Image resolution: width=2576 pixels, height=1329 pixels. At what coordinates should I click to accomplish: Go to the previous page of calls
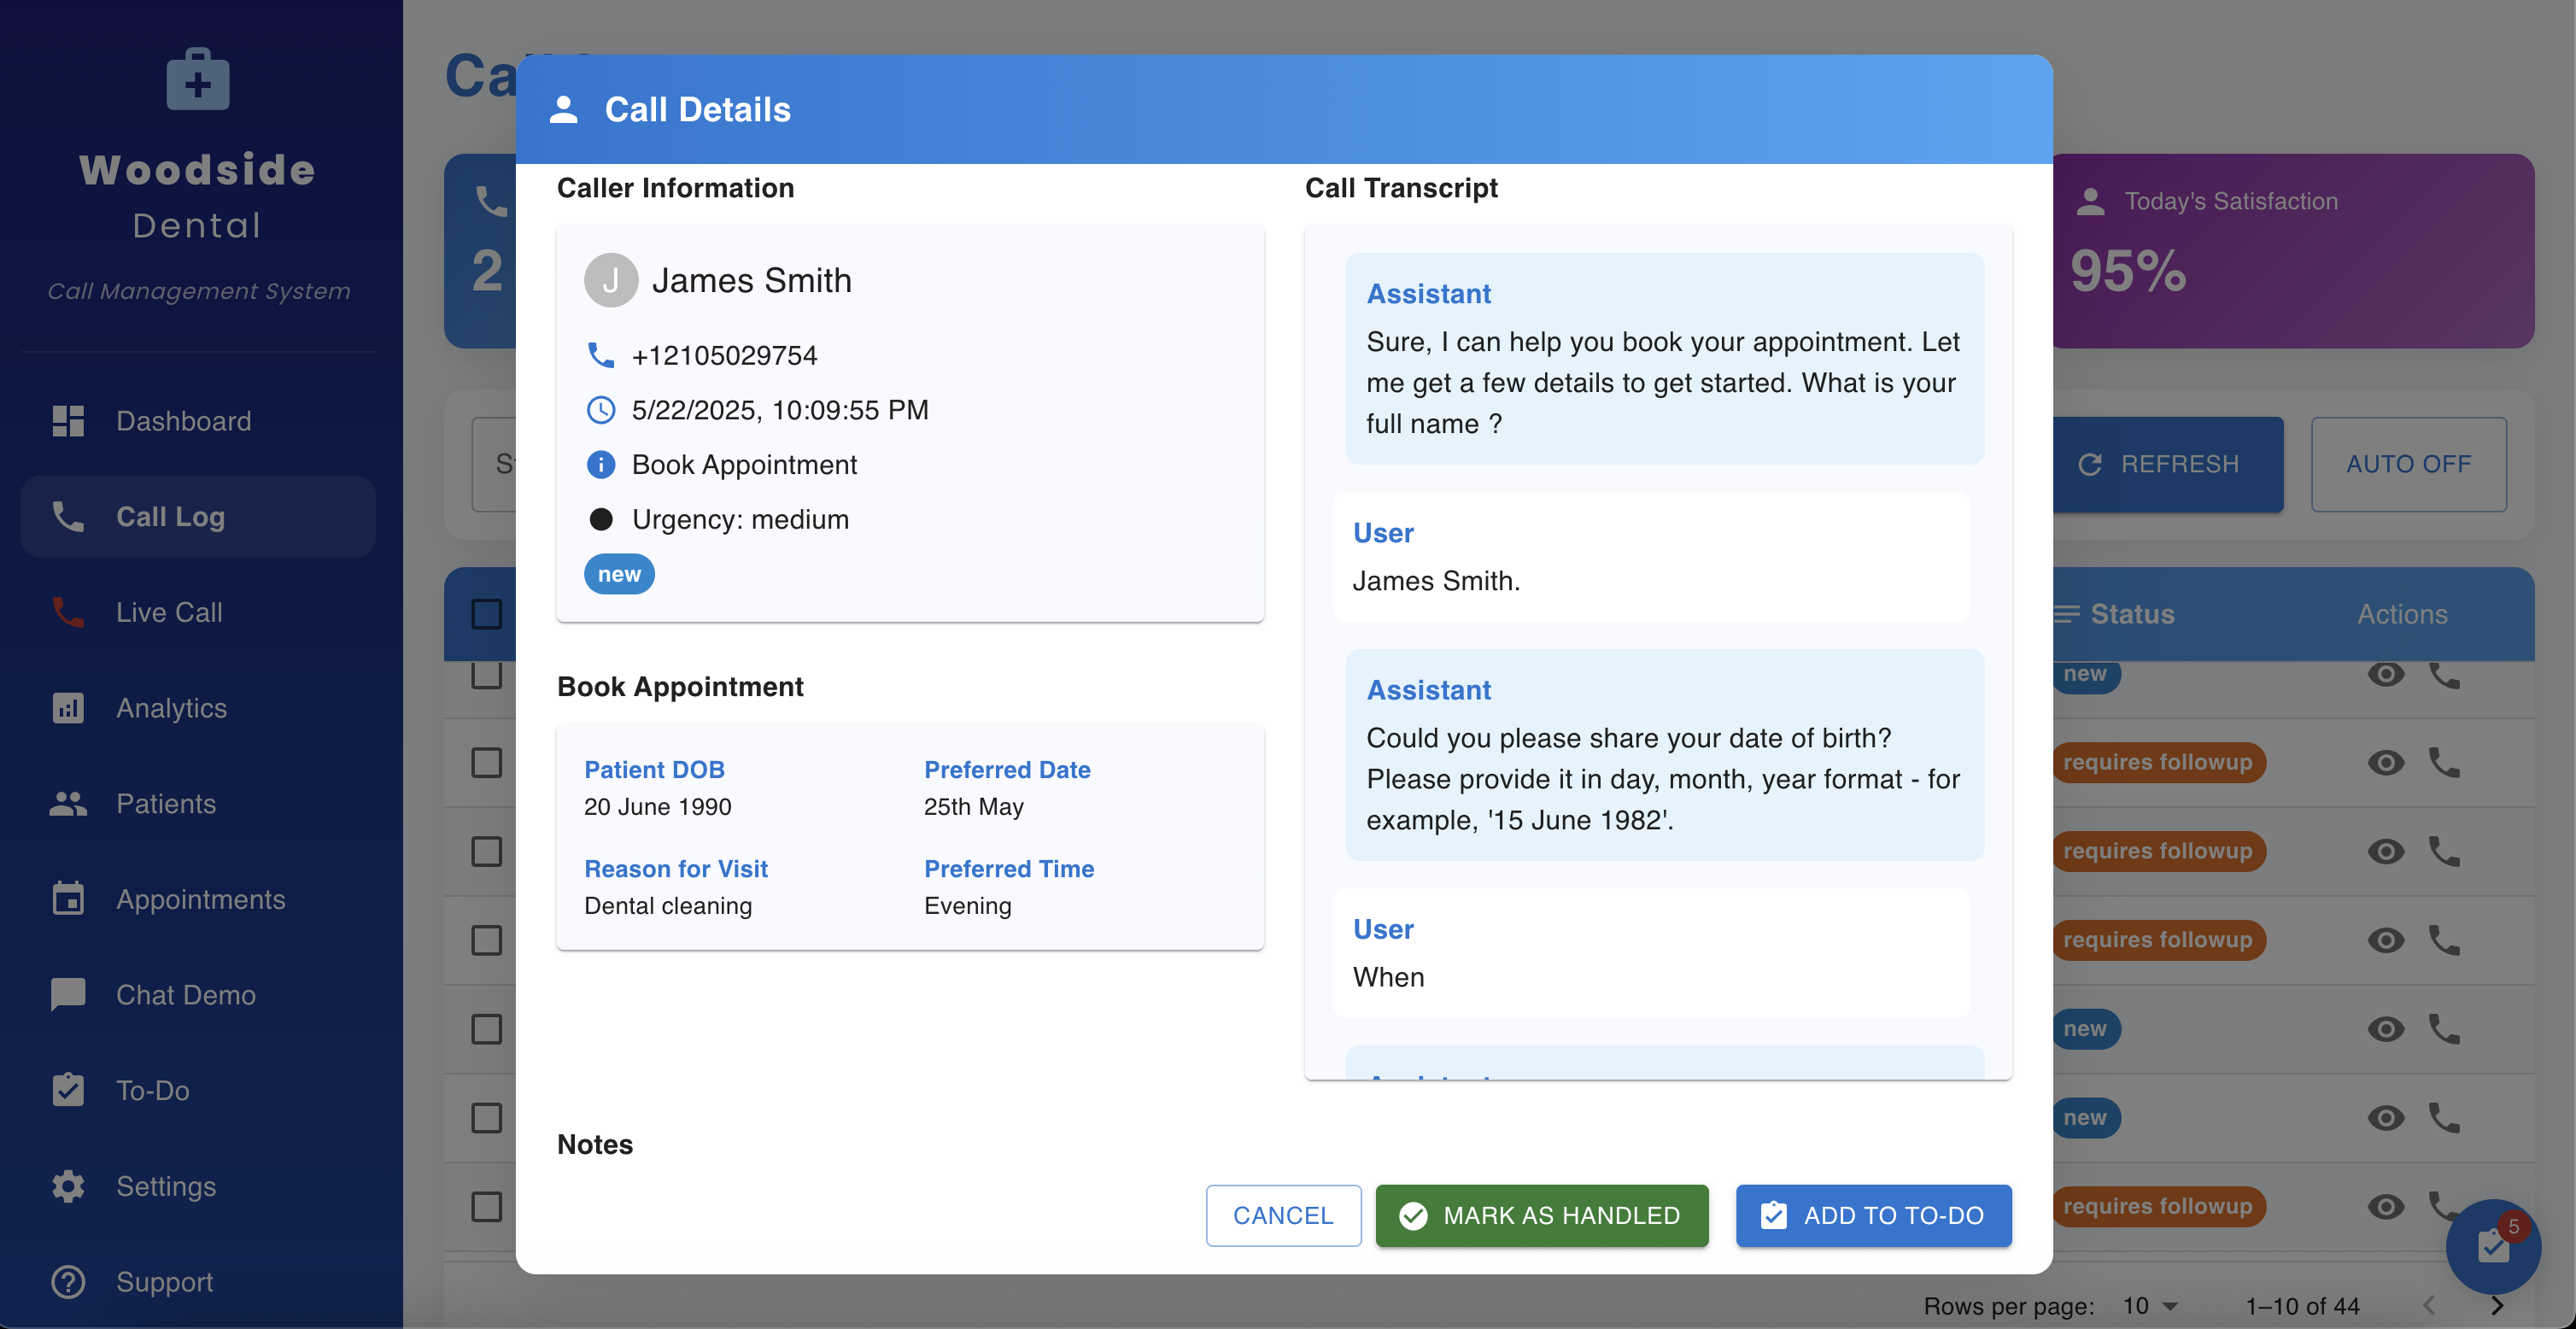[x=2429, y=1306]
